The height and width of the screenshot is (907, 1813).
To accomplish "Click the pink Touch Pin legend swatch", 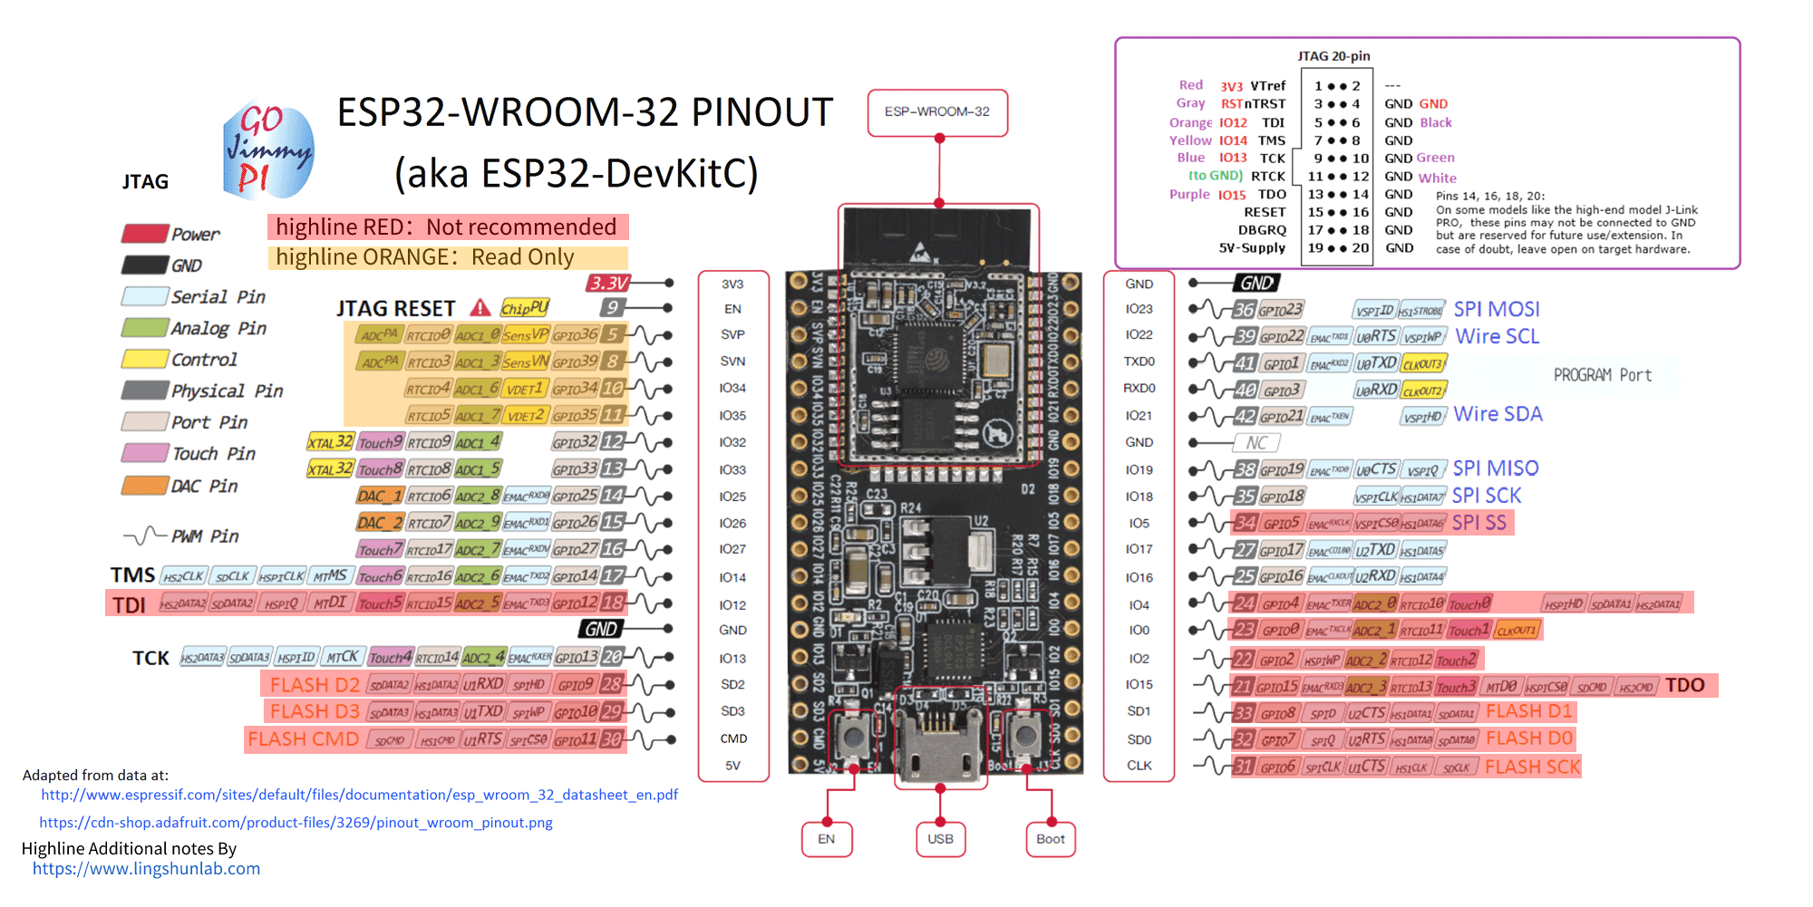I will [145, 453].
